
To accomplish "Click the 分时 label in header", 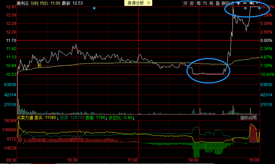I will 34,3.
